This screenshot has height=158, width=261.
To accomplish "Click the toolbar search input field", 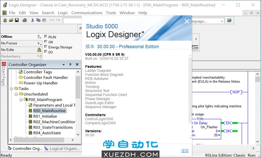I will pyautogui.click(x=72, y=21).
